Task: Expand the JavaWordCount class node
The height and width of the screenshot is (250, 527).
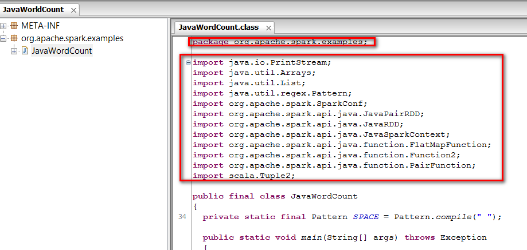Action: click(14, 51)
